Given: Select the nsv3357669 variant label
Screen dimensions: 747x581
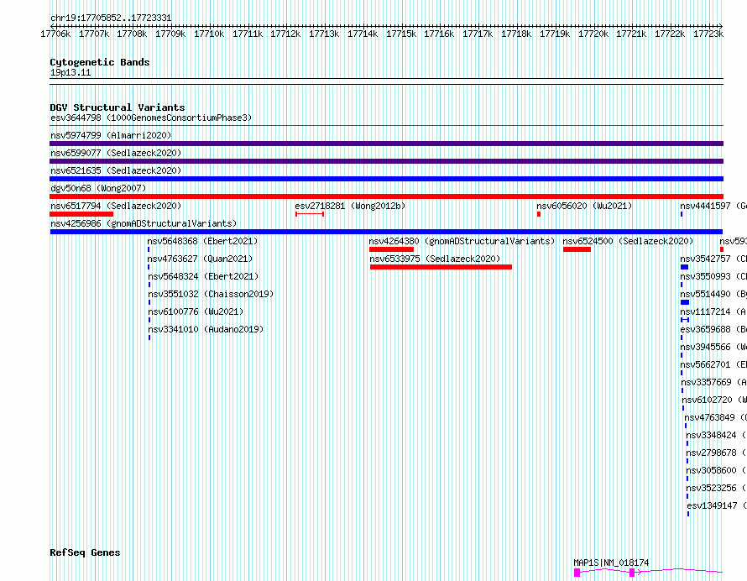Looking at the screenshot, I should pos(713,382).
